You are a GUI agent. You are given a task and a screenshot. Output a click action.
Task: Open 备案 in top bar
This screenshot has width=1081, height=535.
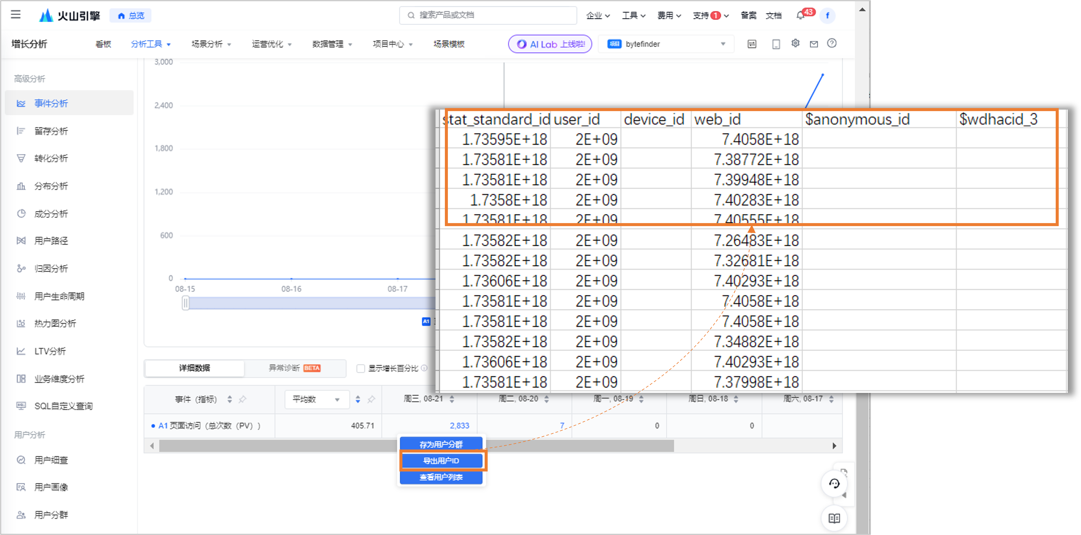[748, 16]
